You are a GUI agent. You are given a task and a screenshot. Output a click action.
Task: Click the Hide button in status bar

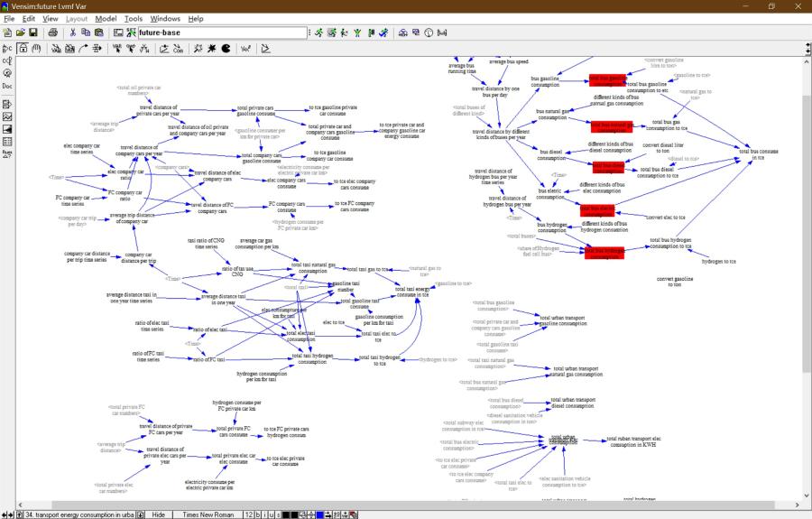158,514
